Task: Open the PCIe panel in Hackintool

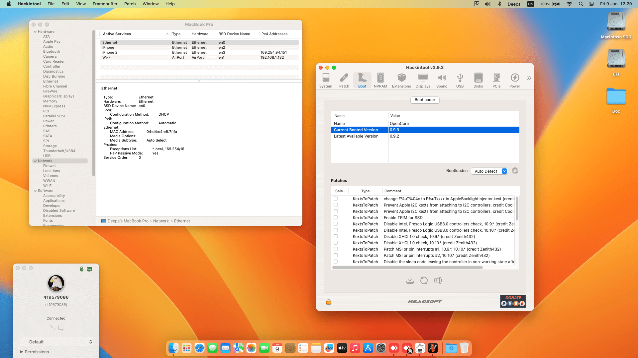Action: 496,80
